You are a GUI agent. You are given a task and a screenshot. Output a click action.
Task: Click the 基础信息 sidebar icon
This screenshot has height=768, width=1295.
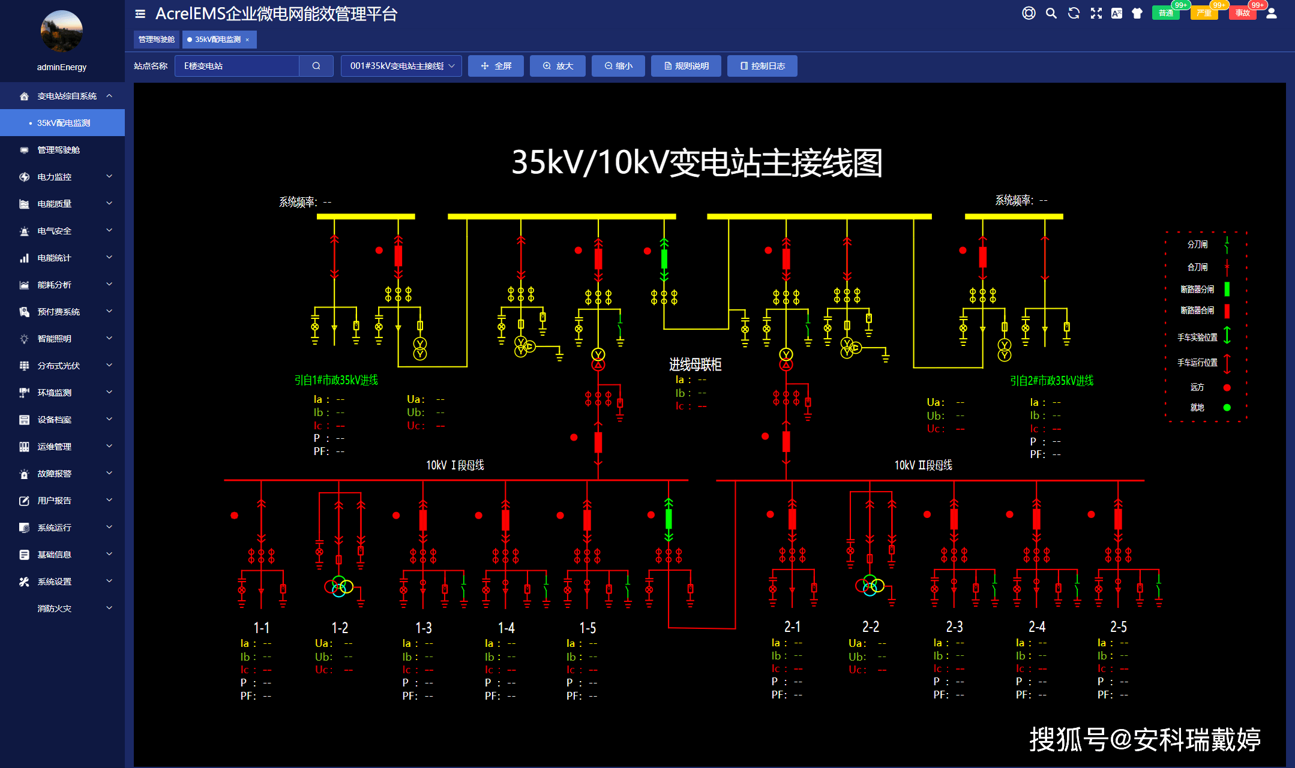pos(24,555)
